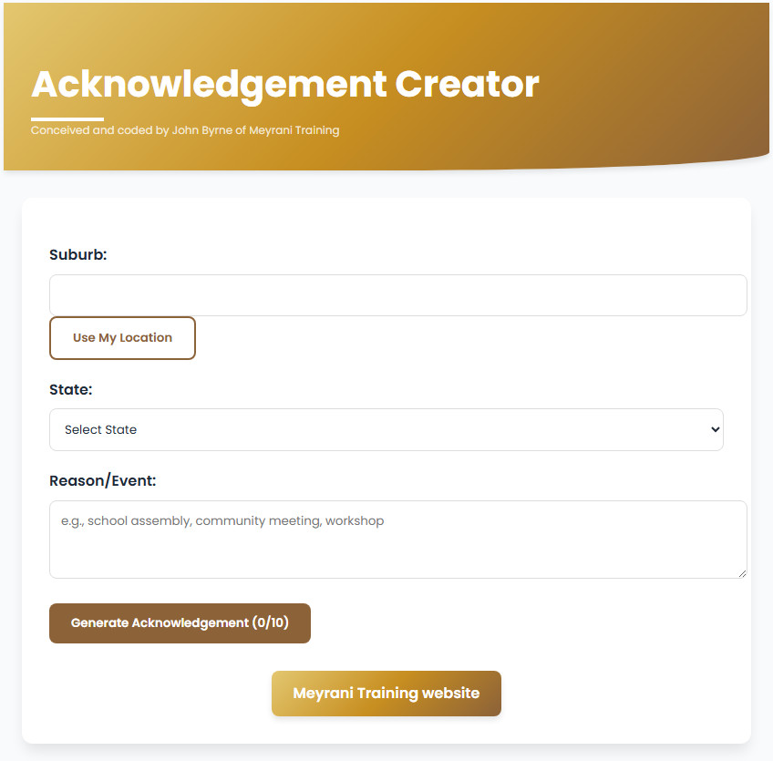
Task: Click the Reason/Event text area
Action: [x=397, y=540]
